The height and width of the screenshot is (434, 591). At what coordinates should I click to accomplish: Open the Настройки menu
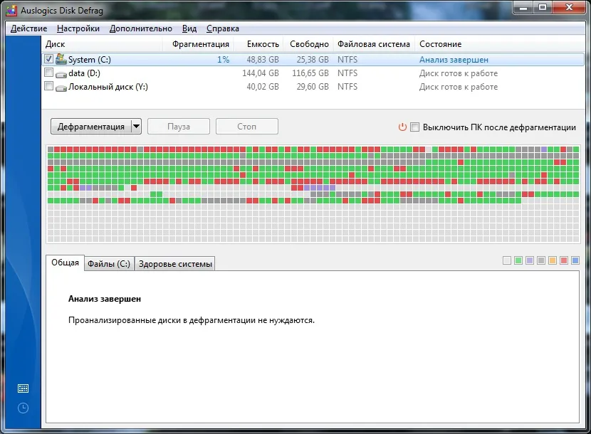tap(78, 28)
